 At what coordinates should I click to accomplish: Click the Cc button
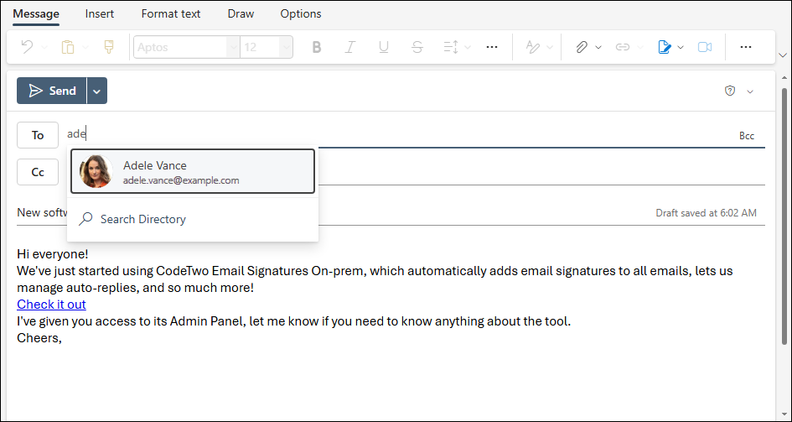[38, 172]
